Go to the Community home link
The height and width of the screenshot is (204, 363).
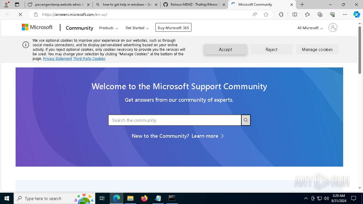tap(79, 28)
